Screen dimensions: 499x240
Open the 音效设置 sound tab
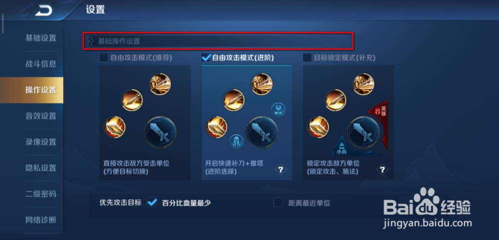coord(41,116)
